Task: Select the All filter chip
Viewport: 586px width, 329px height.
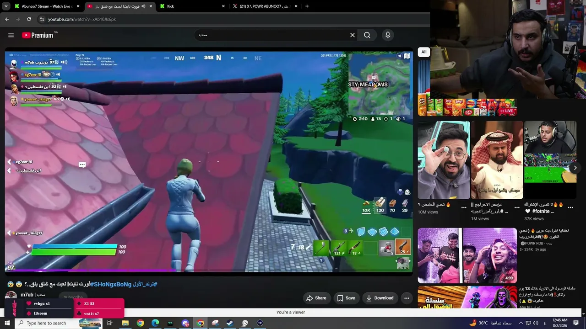Action: pyautogui.click(x=424, y=52)
